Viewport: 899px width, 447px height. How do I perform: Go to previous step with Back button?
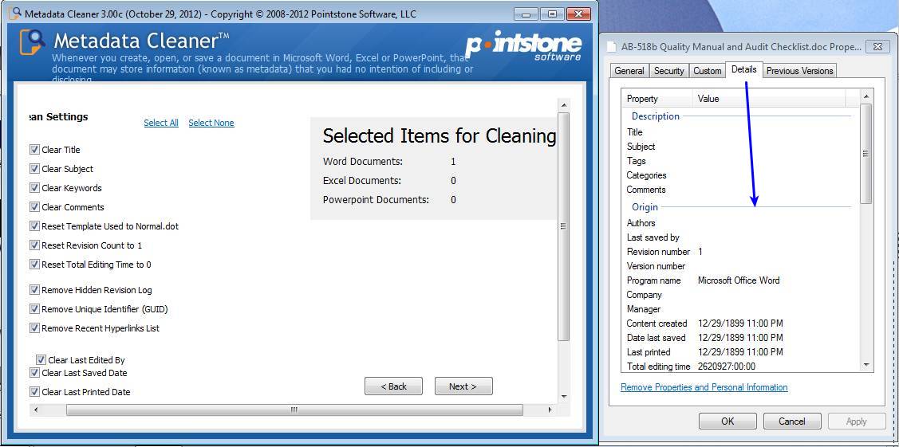tap(393, 386)
